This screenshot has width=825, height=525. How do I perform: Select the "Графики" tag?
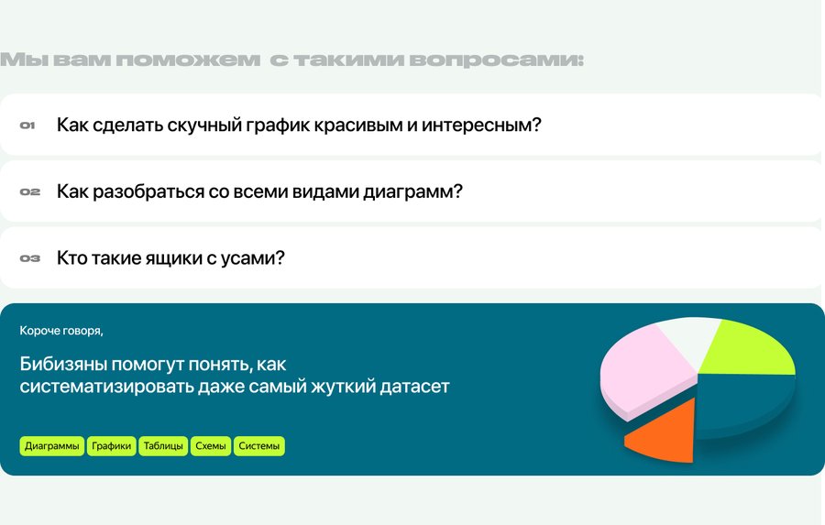pyautogui.click(x=112, y=446)
